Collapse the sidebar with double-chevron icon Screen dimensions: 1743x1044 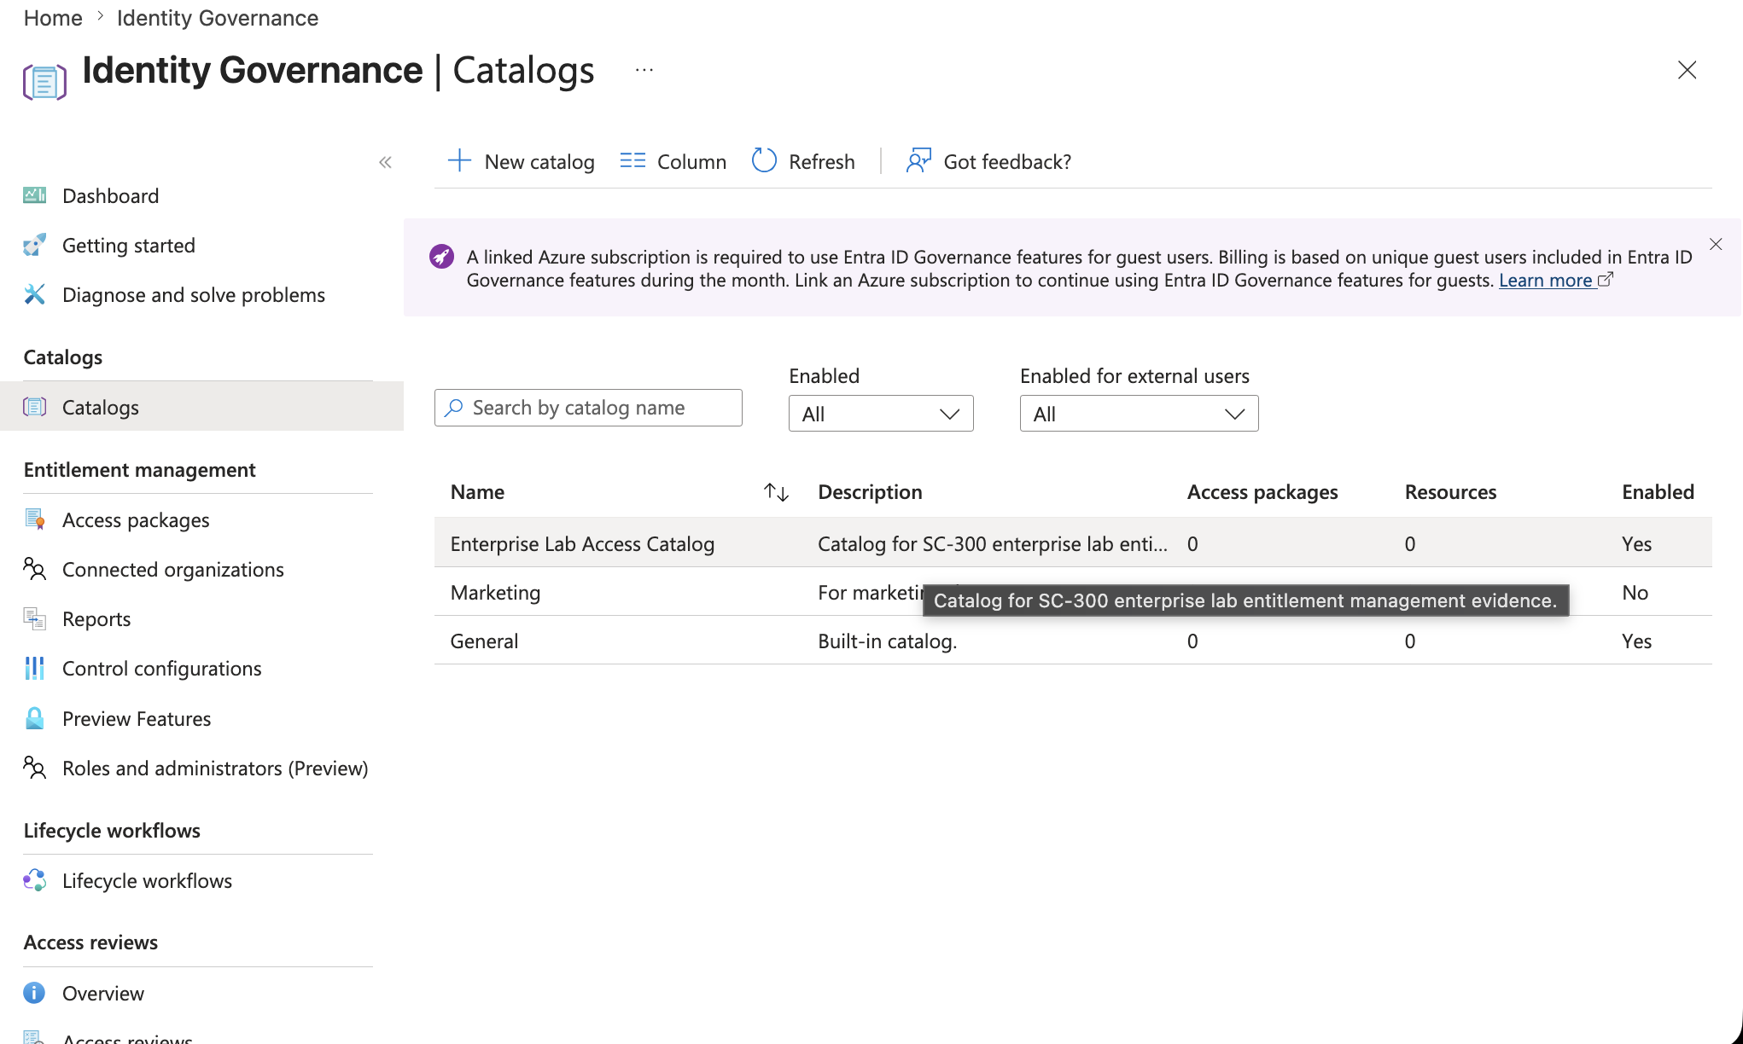(385, 162)
